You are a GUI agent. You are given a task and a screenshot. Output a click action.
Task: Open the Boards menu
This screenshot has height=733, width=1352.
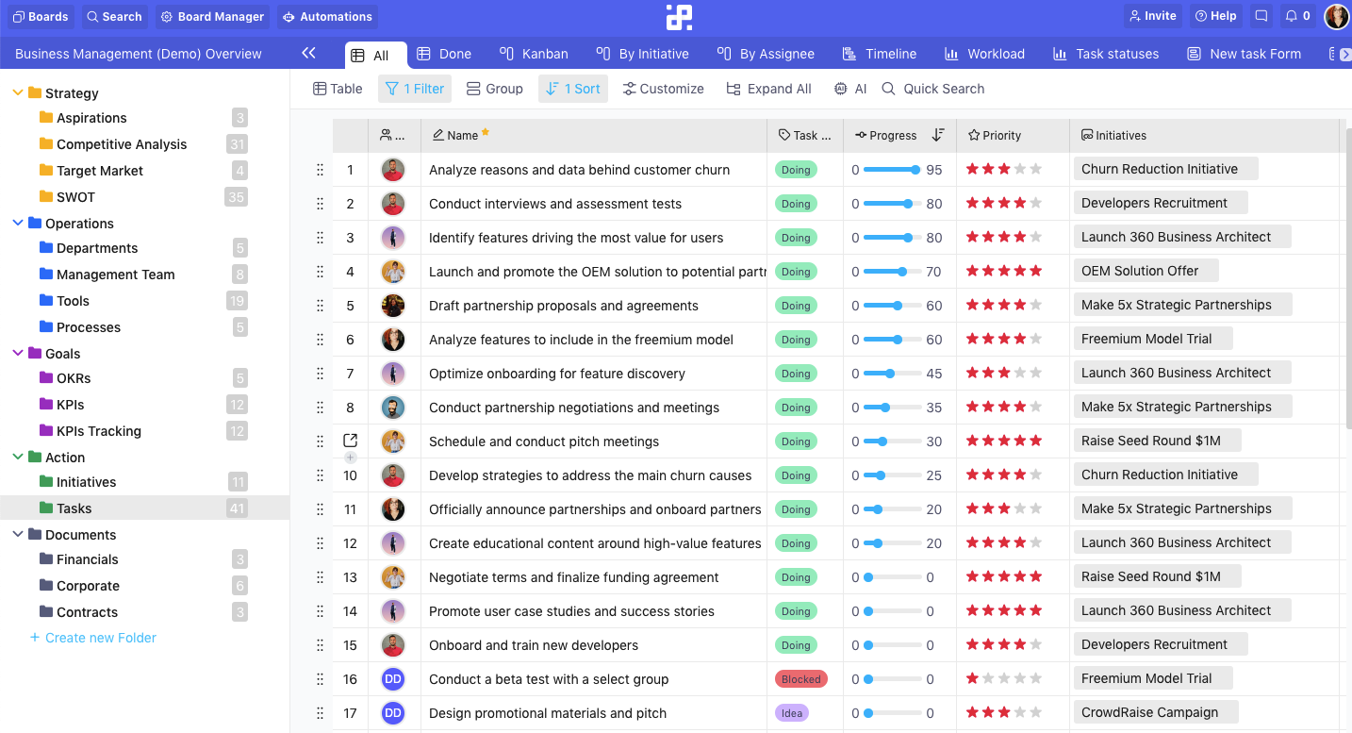tap(40, 16)
